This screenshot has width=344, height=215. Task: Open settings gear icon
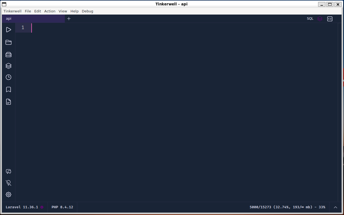coord(8,195)
